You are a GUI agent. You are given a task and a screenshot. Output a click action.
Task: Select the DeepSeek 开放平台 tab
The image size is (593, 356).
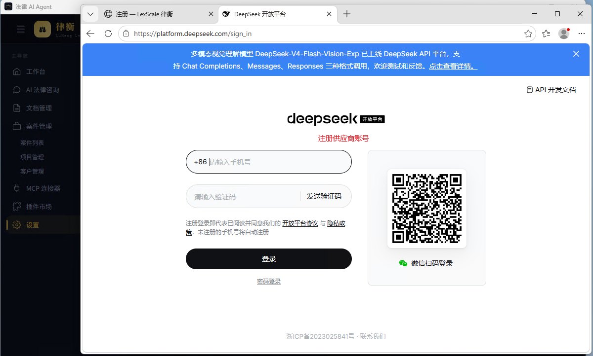[277, 14]
